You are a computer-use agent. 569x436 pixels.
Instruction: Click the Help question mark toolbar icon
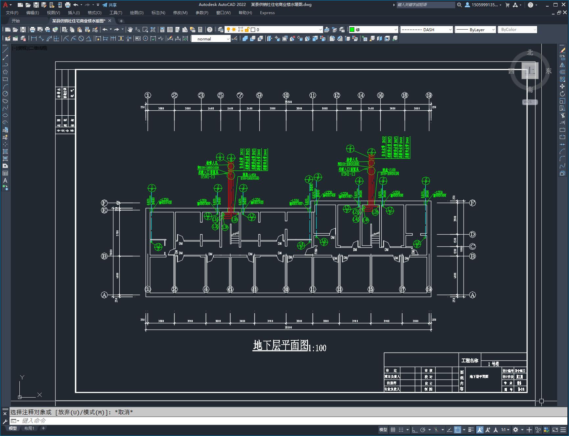coord(210,30)
